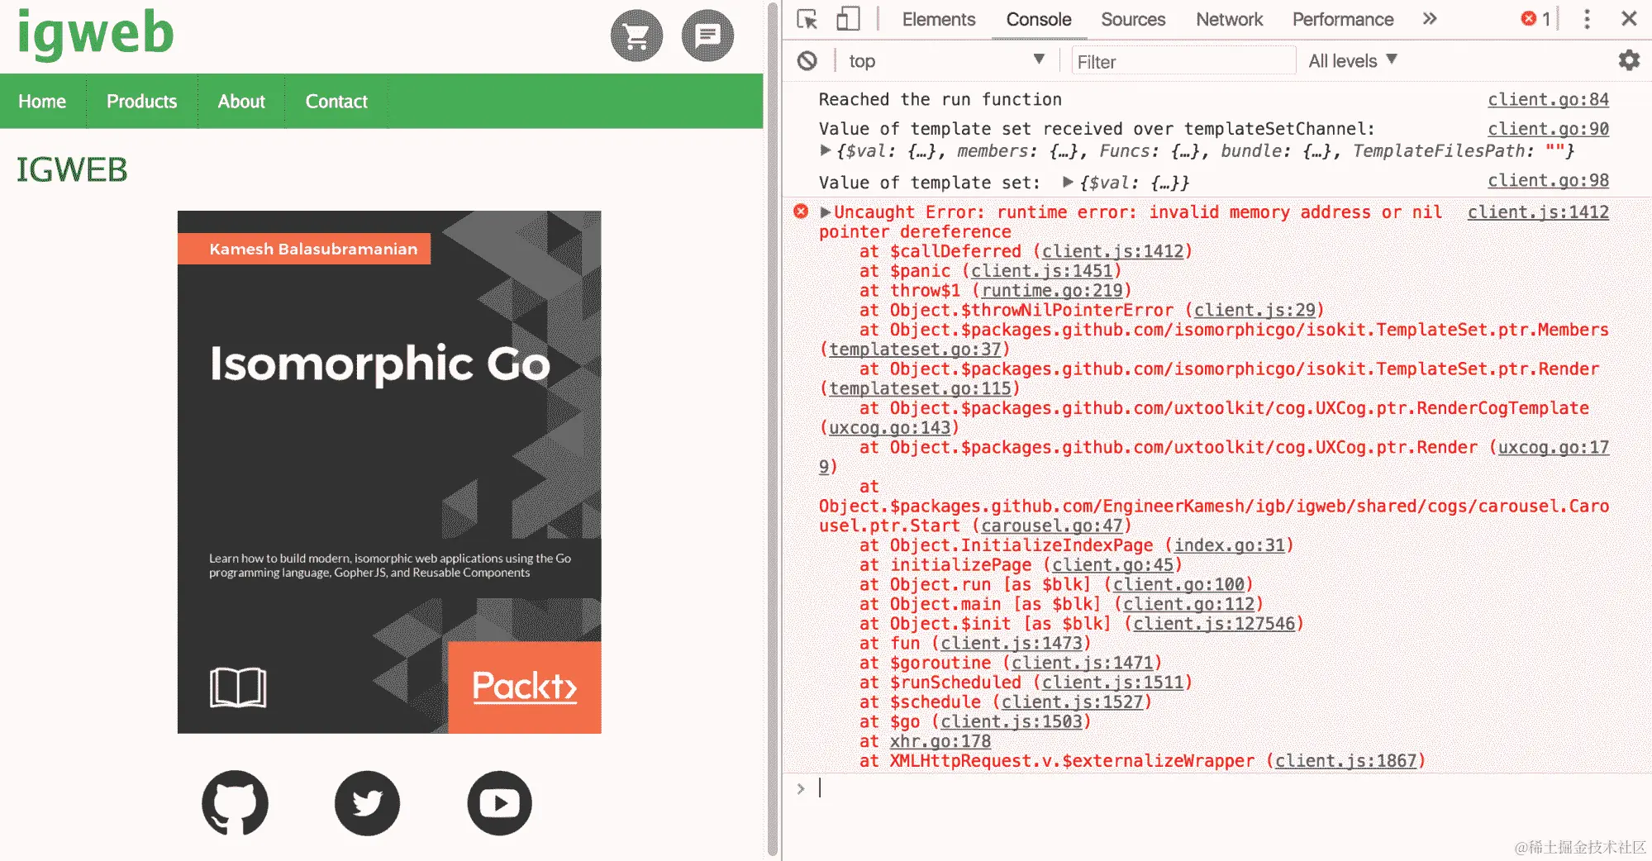Open the client.go:90 source link

click(x=1548, y=129)
